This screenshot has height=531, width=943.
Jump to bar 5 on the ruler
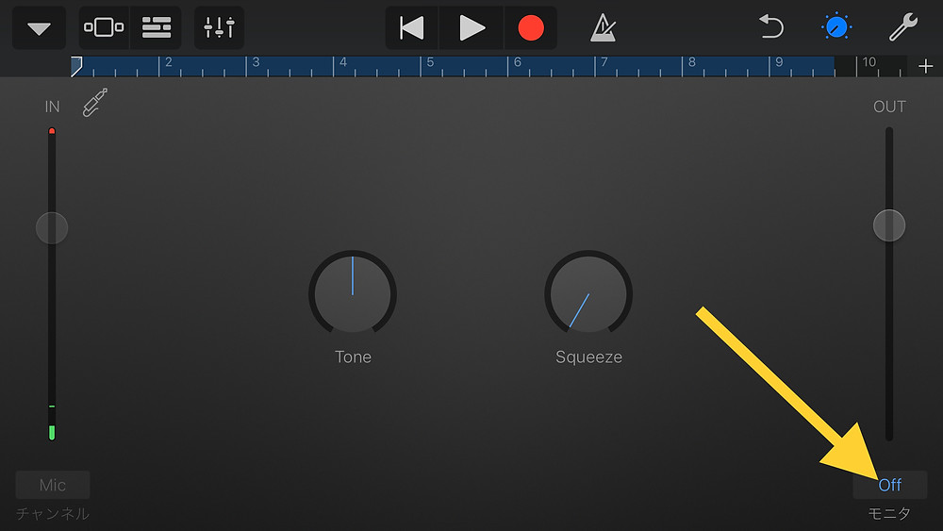(x=429, y=62)
